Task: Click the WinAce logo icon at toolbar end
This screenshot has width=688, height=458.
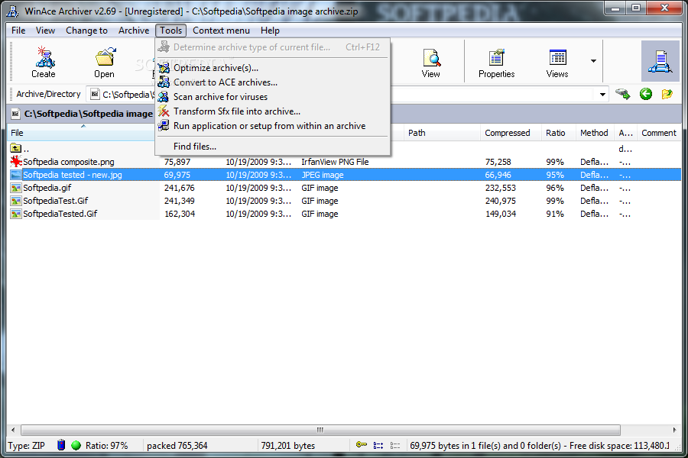Action: pyautogui.click(x=660, y=61)
